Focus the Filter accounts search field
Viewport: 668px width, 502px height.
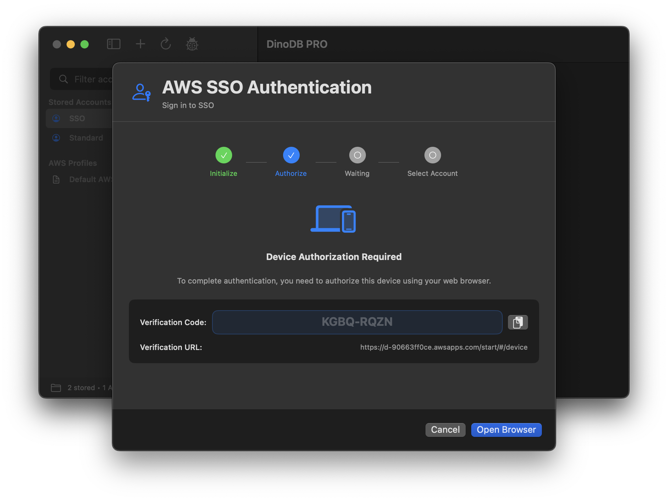point(81,79)
